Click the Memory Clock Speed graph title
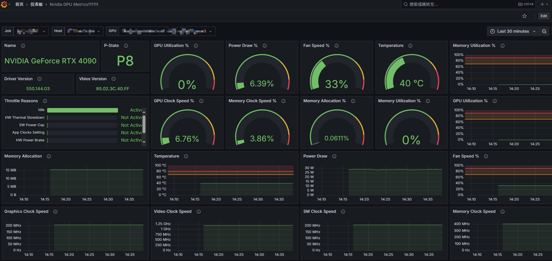Viewport: 552px width, 261px height. click(x=474, y=212)
